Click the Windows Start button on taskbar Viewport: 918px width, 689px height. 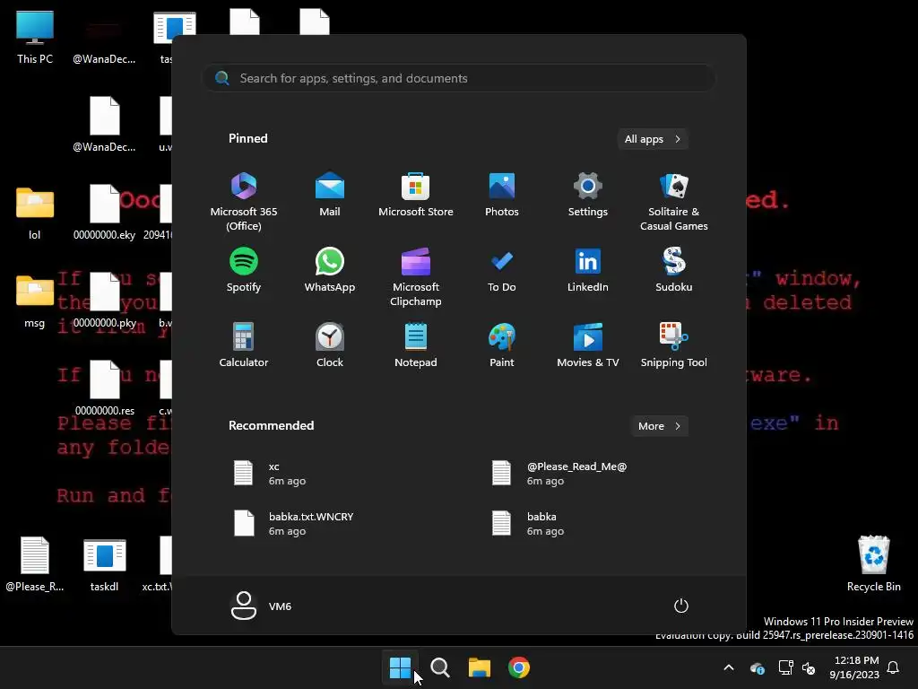tap(401, 667)
